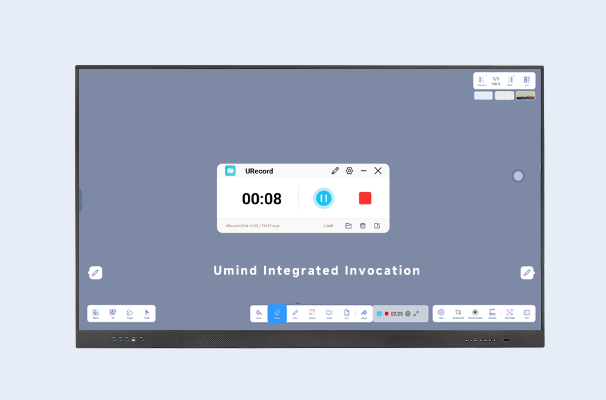The width and height of the screenshot is (606, 400).
Task: Open the page List view
Action: tap(527, 81)
